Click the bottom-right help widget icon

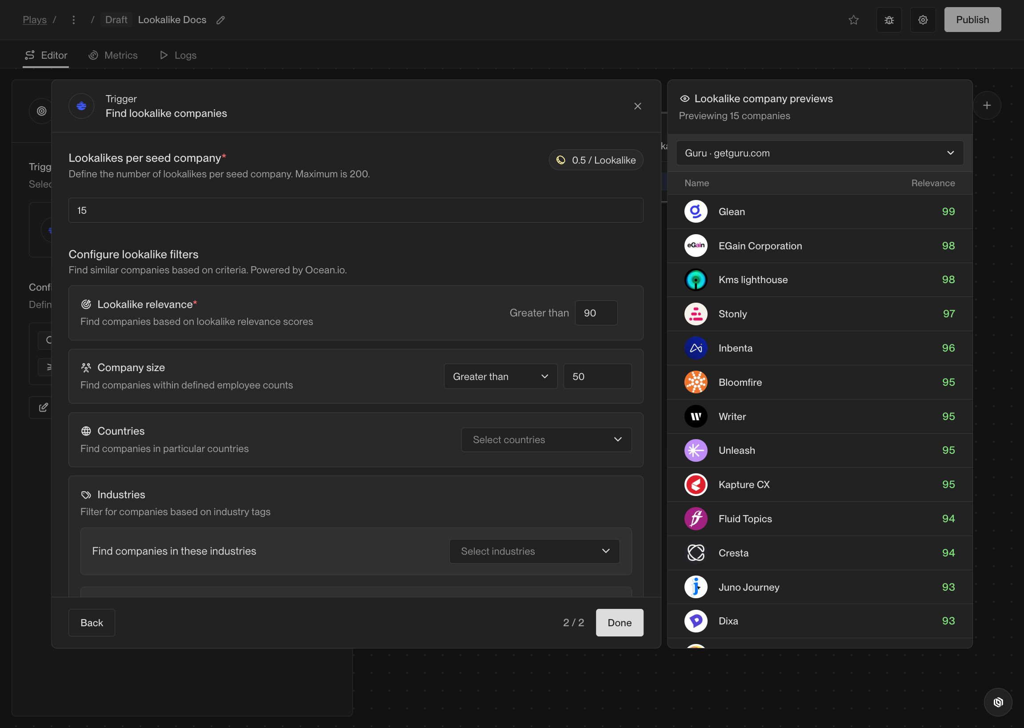click(998, 702)
